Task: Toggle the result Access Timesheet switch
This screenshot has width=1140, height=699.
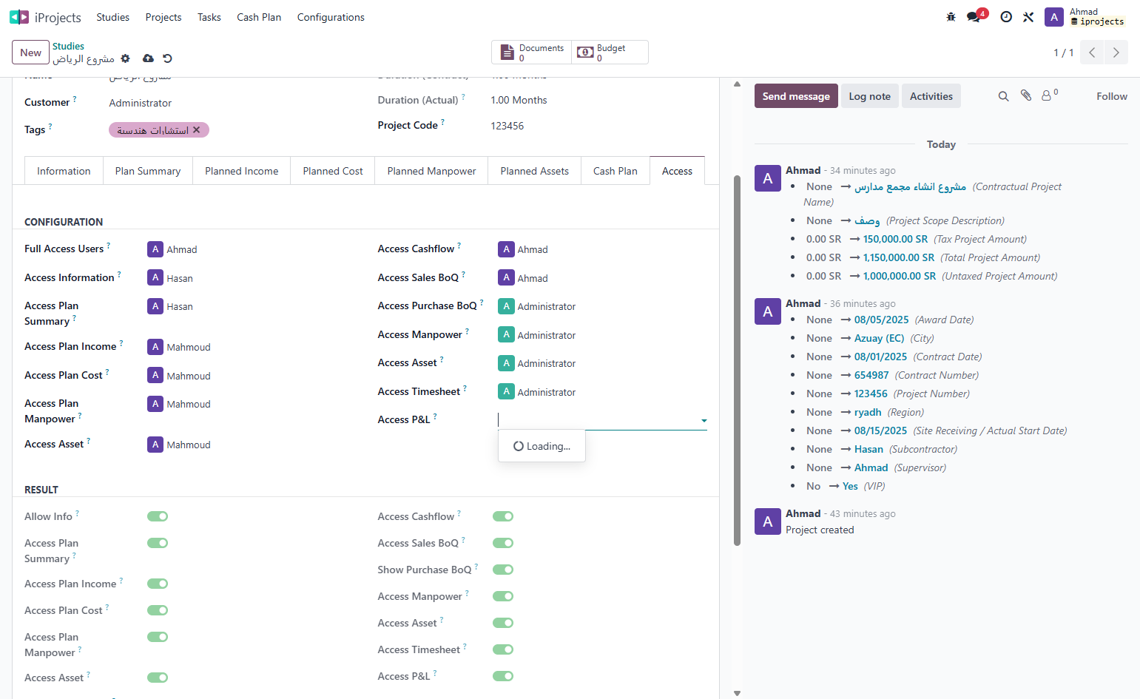Action: point(503,649)
